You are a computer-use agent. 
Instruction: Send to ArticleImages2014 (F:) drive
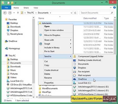tap(94, 91)
